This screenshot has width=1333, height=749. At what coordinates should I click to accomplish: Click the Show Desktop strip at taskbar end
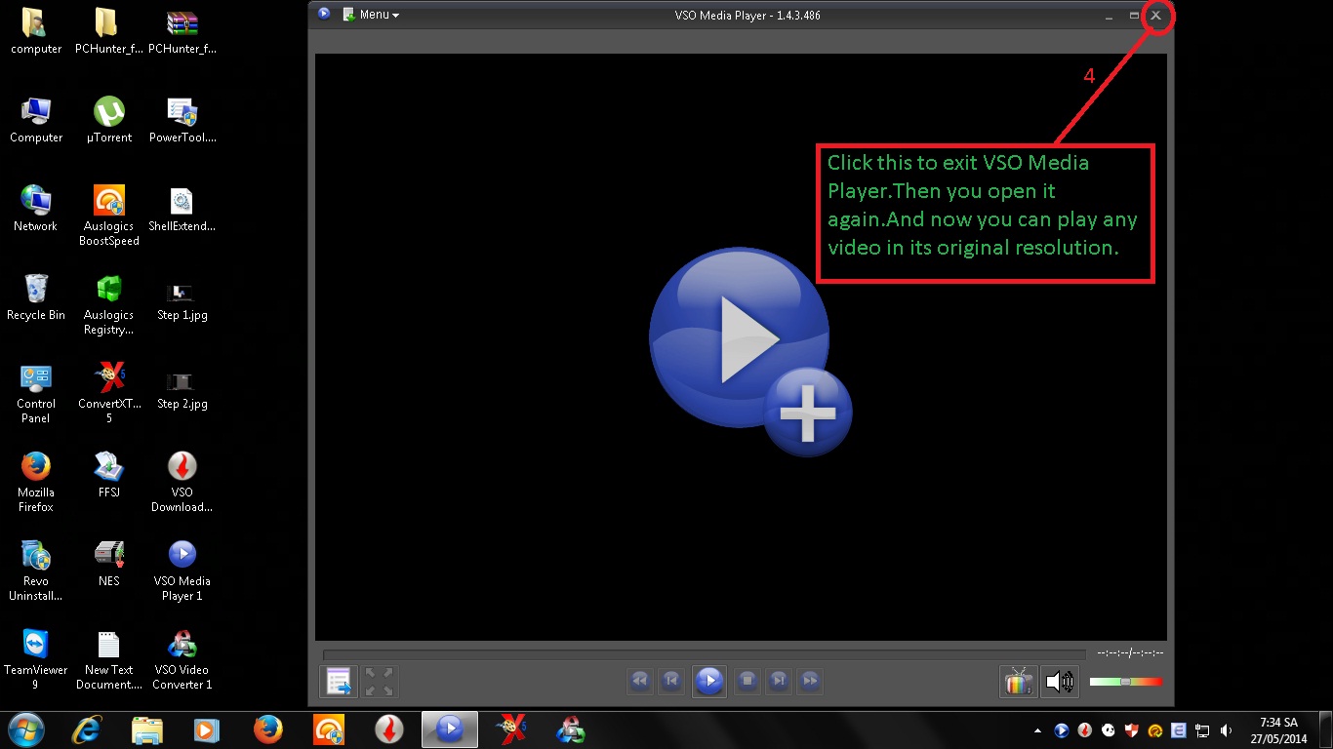coord(1325,730)
